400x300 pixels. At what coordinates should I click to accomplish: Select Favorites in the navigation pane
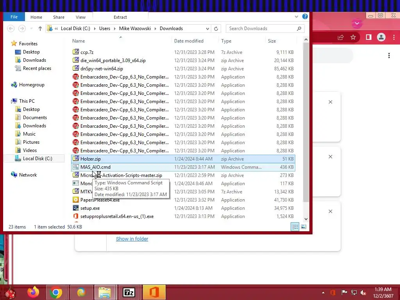coord(28,44)
